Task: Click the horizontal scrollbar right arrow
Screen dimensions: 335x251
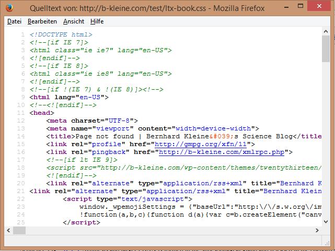Action: [x=317, y=230]
